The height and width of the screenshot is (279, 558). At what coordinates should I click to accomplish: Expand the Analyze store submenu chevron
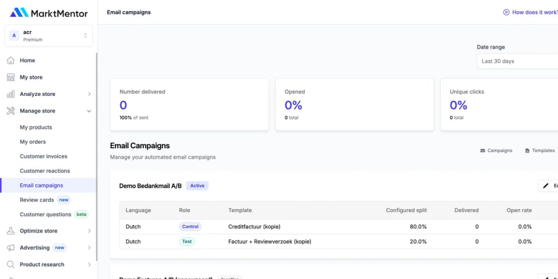pos(89,94)
